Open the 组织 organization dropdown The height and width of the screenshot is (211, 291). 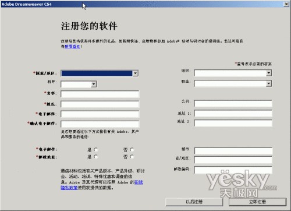tap(233, 73)
